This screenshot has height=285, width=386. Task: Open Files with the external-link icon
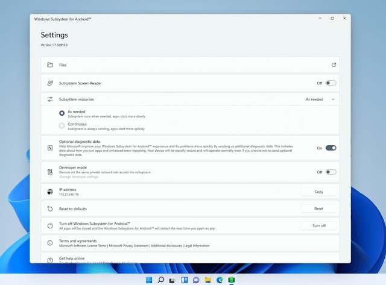coord(334,65)
